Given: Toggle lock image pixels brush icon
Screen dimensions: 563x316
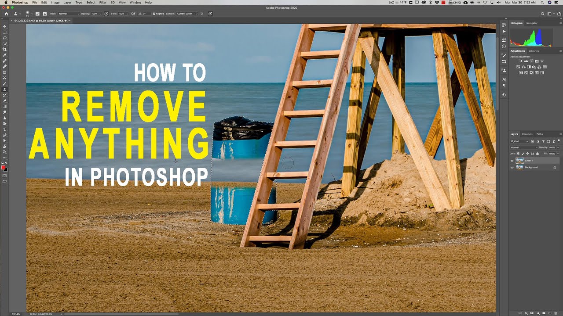Looking at the screenshot, I should (x=523, y=154).
